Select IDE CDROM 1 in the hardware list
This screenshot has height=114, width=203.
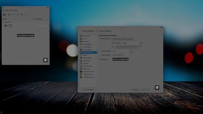pos(88,50)
